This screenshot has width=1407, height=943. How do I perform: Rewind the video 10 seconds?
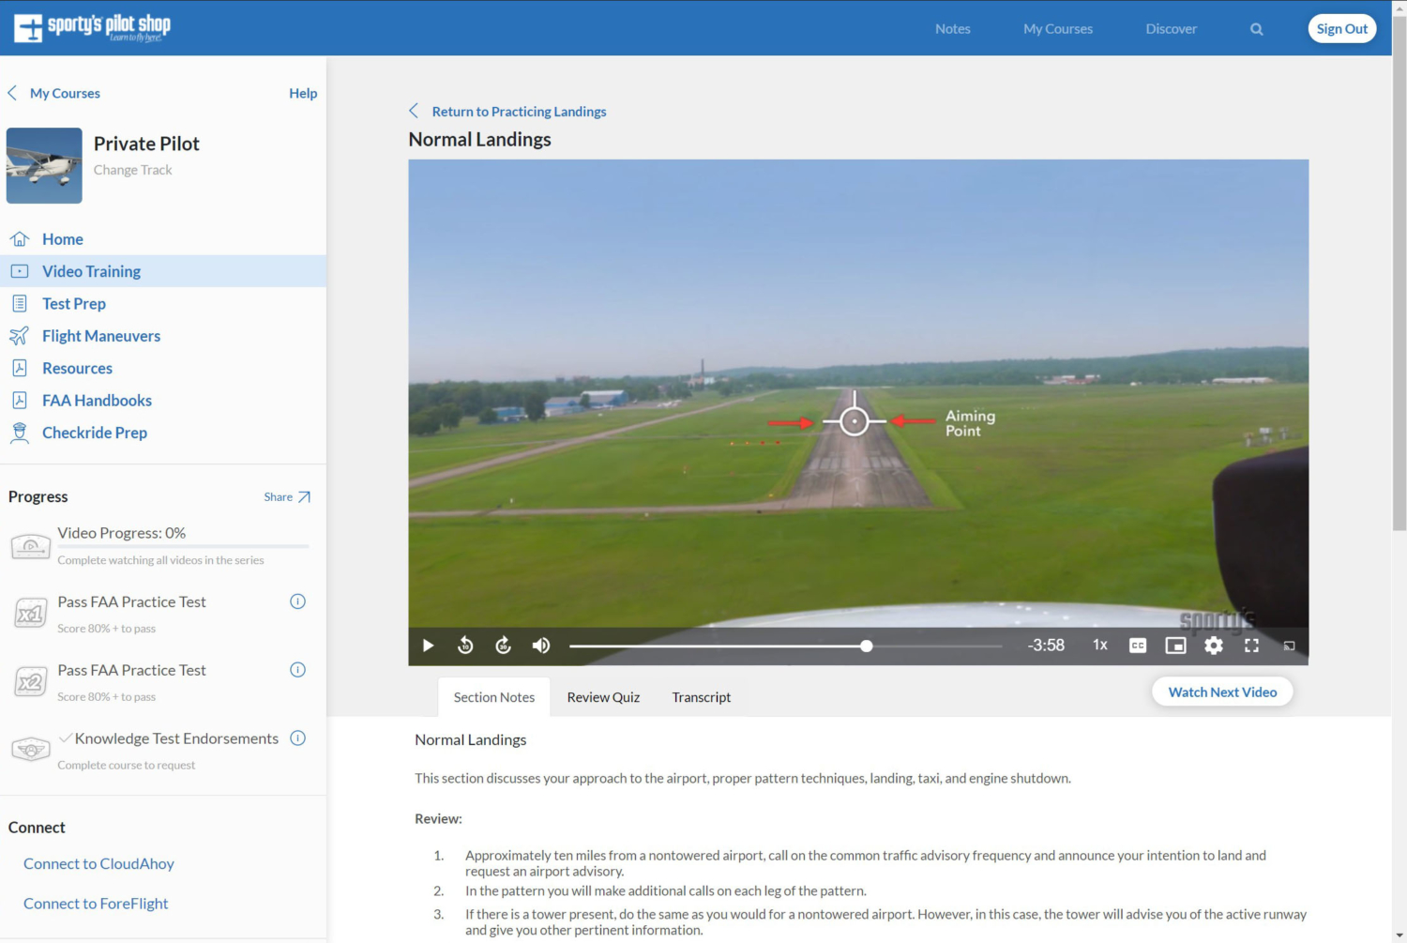coord(465,646)
